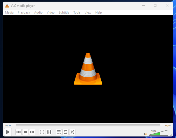Click the window resize grip corner

point(172,135)
